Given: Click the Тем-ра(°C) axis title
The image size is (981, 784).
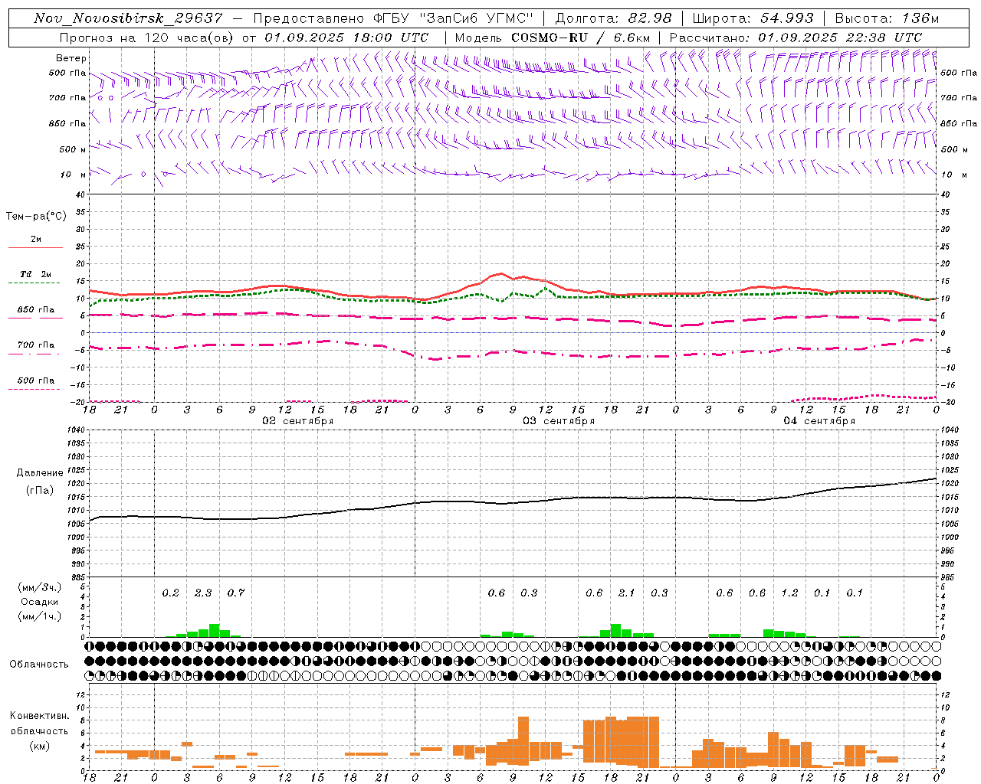Looking at the screenshot, I should 36,217.
